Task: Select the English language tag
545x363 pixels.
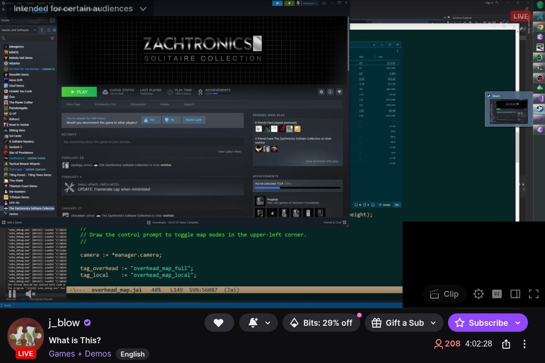Action: coord(132,354)
